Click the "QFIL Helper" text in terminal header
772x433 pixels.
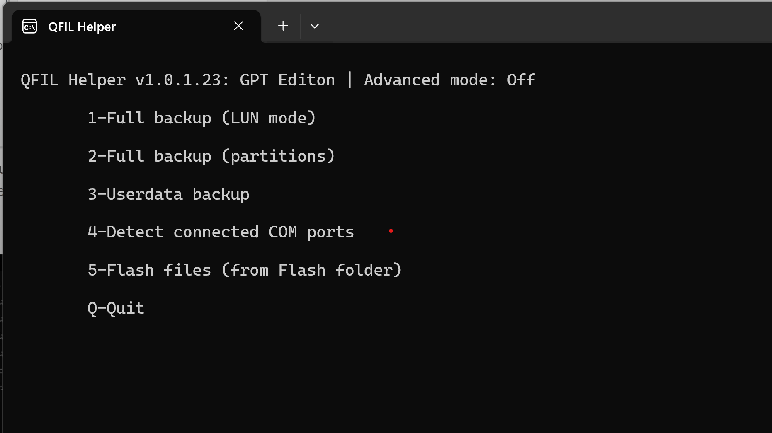click(x=73, y=80)
